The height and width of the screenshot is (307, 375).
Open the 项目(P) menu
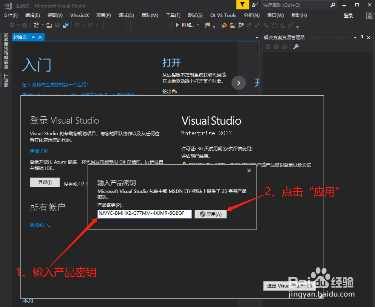pyautogui.click(x=104, y=16)
